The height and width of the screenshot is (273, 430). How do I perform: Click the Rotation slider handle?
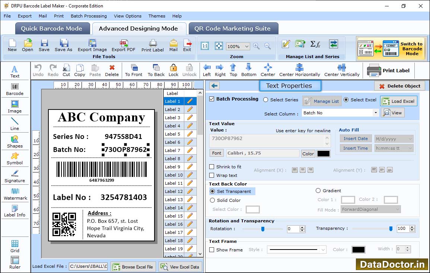pyautogui.click(x=263, y=229)
